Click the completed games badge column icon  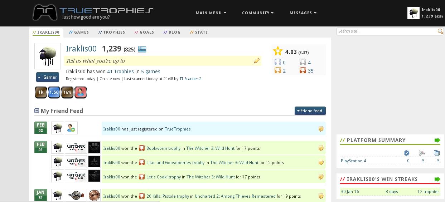coord(407,153)
